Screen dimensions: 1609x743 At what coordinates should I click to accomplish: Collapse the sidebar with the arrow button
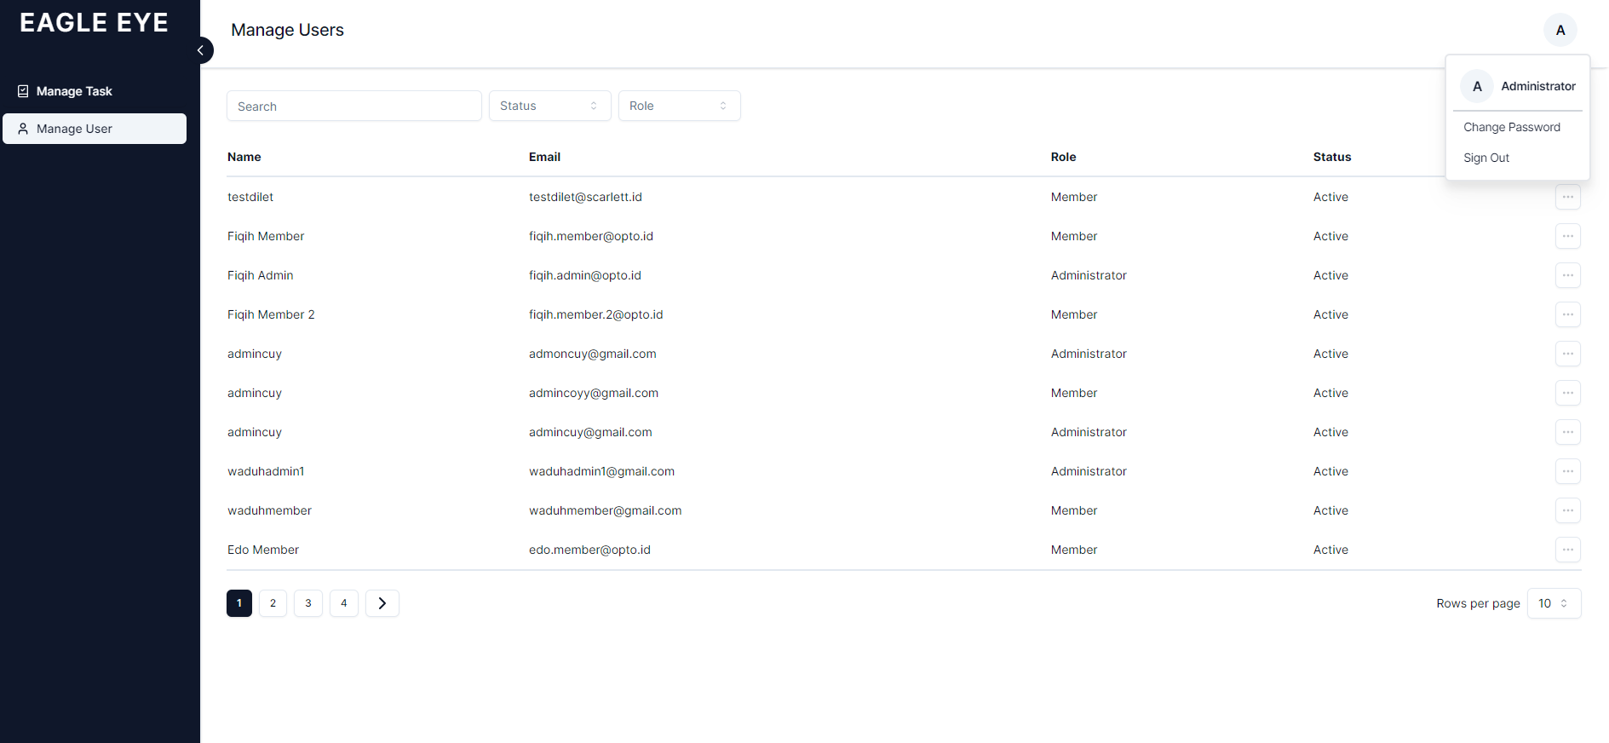201,50
